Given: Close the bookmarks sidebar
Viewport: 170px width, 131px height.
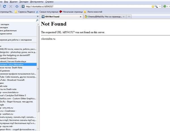Looking at the screenshot, I should coord(38,16).
